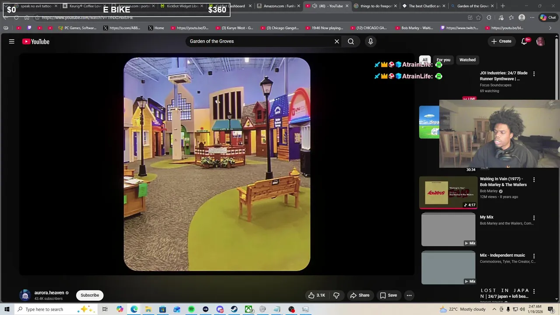Clear the YouTube search text with the X
Image resolution: width=560 pixels, height=315 pixels.
click(337, 41)
